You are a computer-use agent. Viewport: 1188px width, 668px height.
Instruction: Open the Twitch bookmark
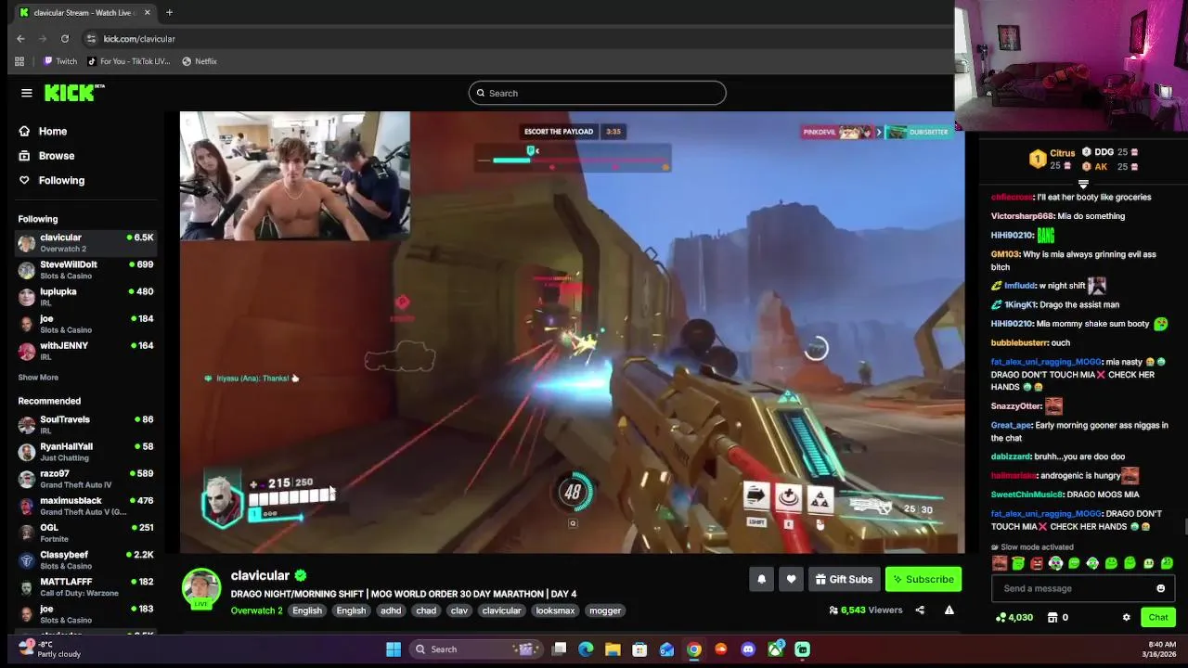[x=60, y=61]
